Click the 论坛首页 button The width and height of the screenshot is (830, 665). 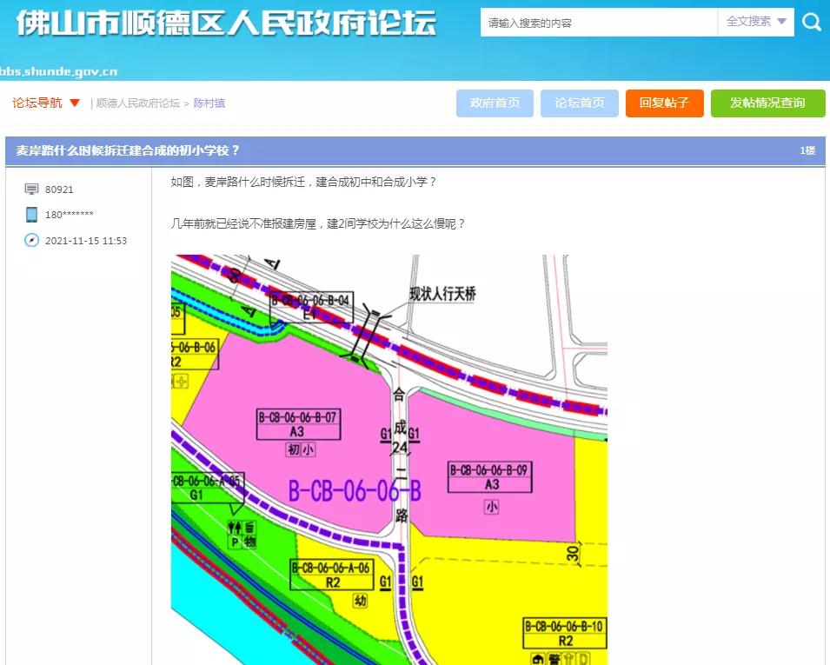(x=579, y=103)
